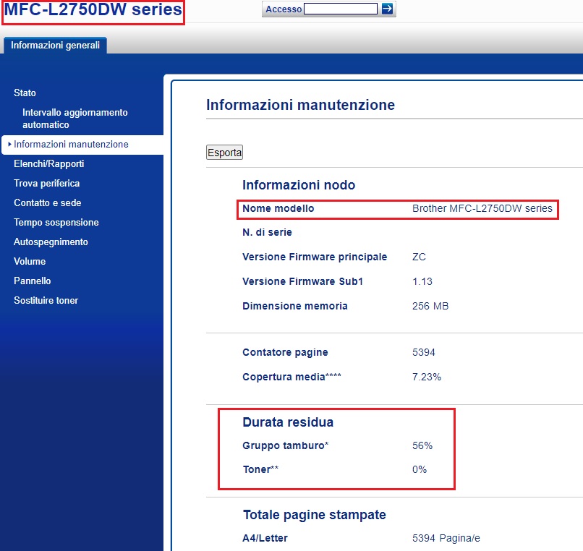This screenshot has height=551, width=583.
Task: Open Sostituire toner page
Action: pos(46,300)
